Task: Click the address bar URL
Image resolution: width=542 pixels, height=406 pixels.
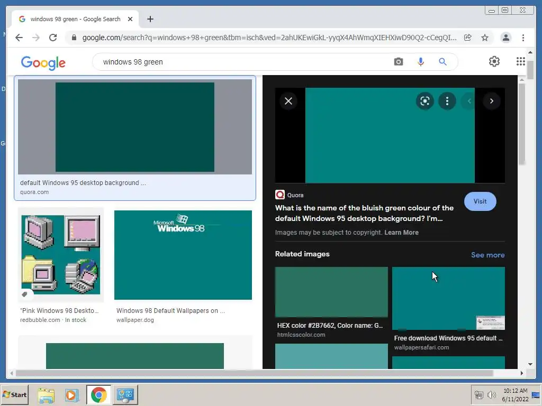Action: click(269, 38)
